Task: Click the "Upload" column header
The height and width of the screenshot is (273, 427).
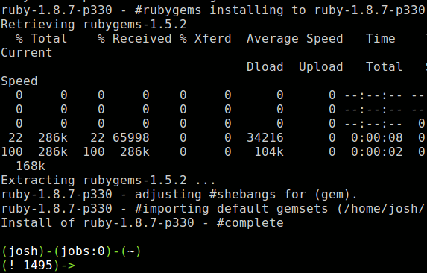Action: coord(320,67)
